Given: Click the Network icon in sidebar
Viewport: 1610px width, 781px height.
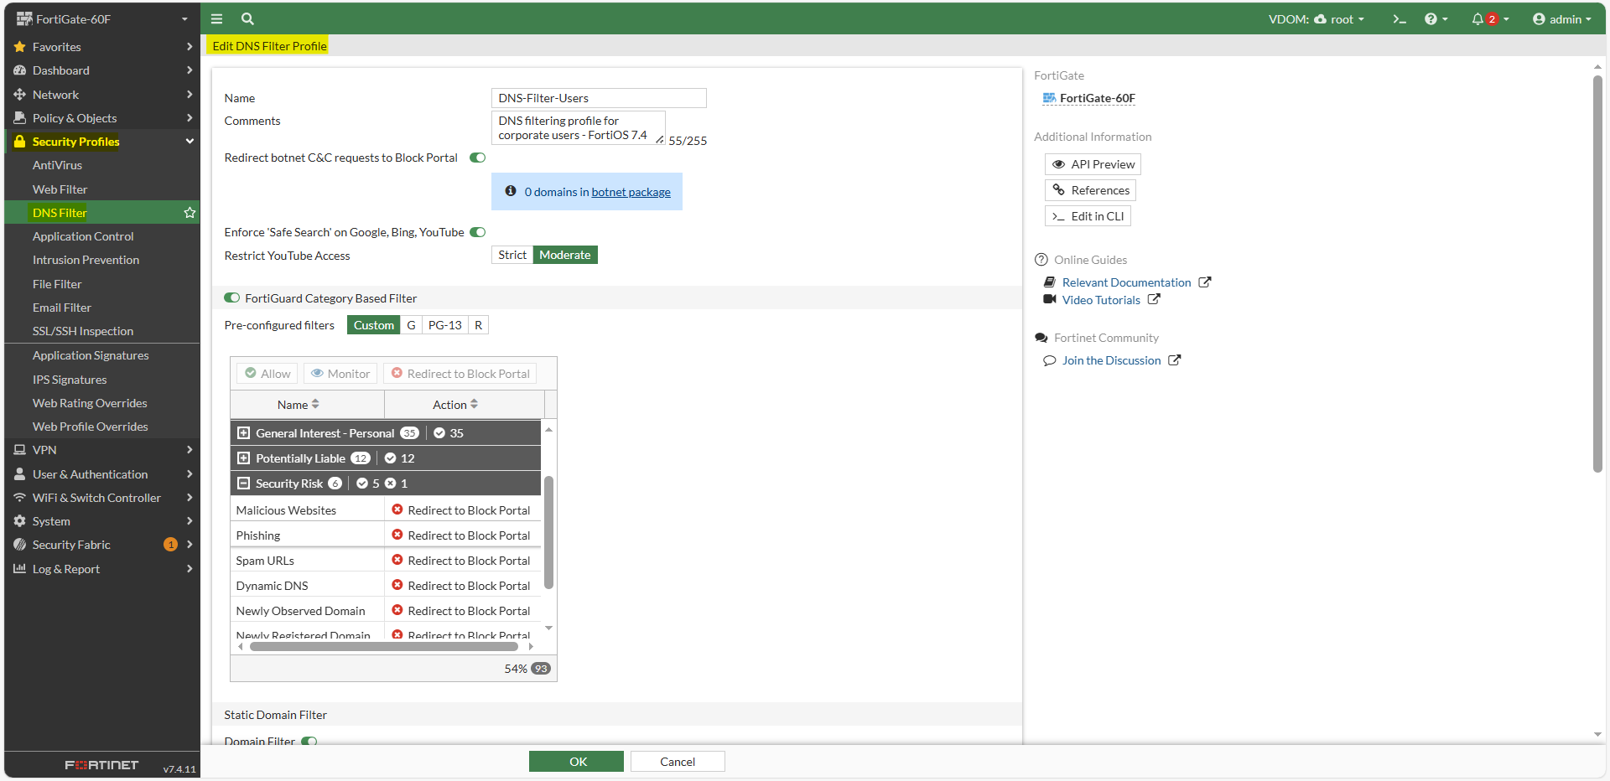Looking at the screenshot, I should [x=20, y=95].
